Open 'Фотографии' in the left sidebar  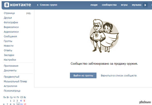[11, 22]
